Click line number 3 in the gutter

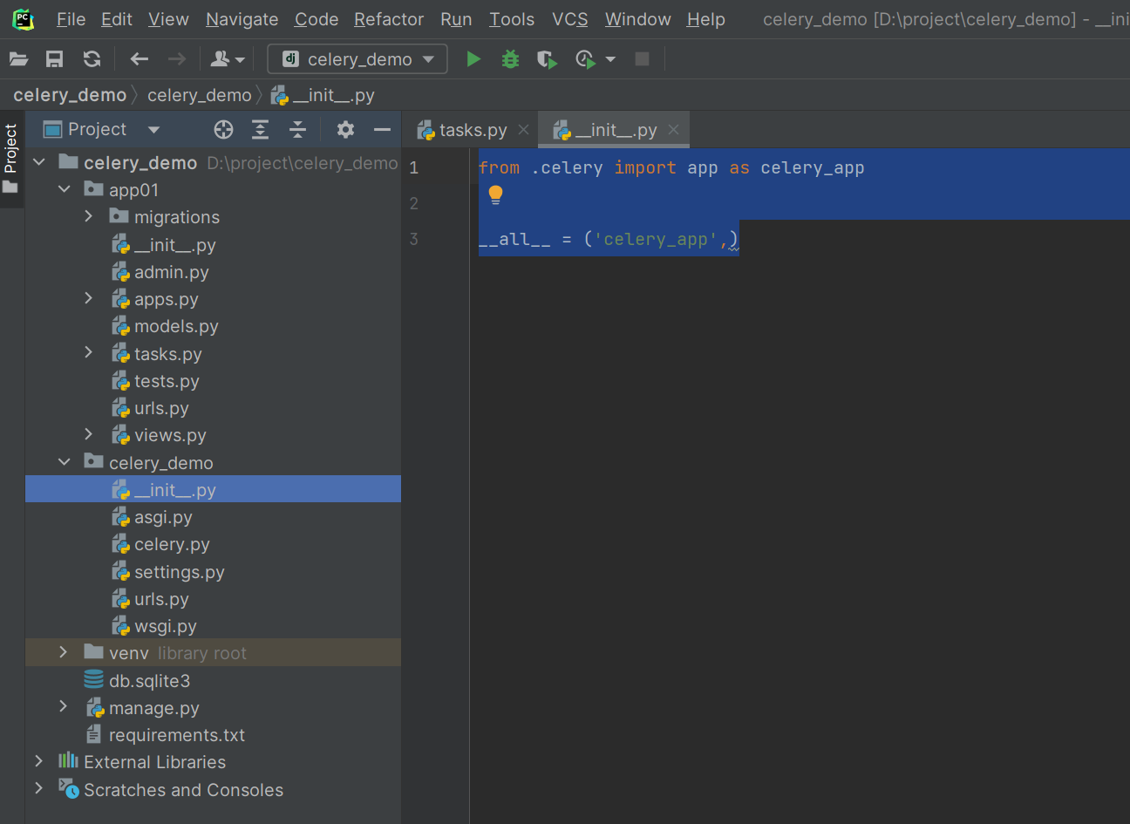(414, 239)
